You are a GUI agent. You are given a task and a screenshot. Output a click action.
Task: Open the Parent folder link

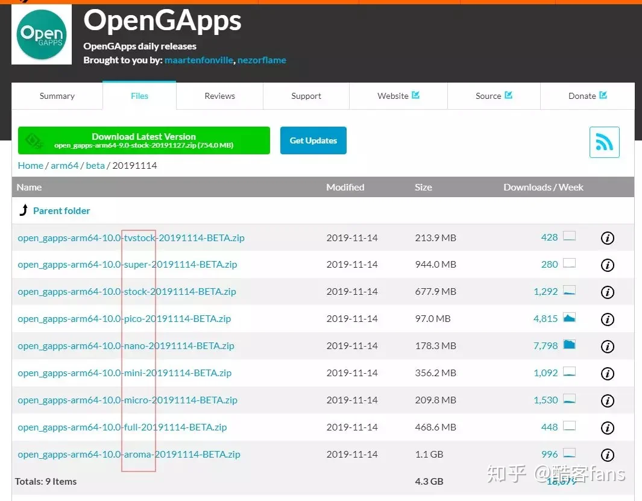(x=61, y=210)
